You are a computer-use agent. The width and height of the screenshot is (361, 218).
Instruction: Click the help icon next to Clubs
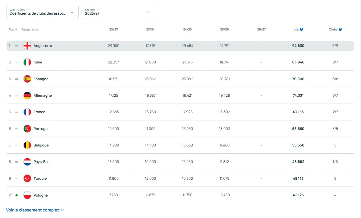point(340,29)
